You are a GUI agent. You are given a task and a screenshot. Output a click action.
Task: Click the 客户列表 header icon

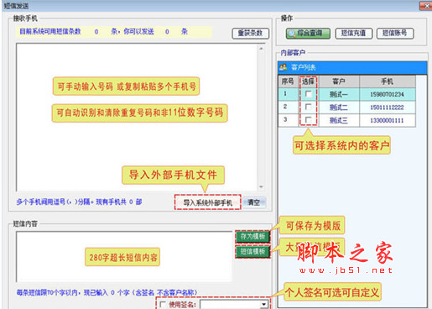[x=284, y=67]
